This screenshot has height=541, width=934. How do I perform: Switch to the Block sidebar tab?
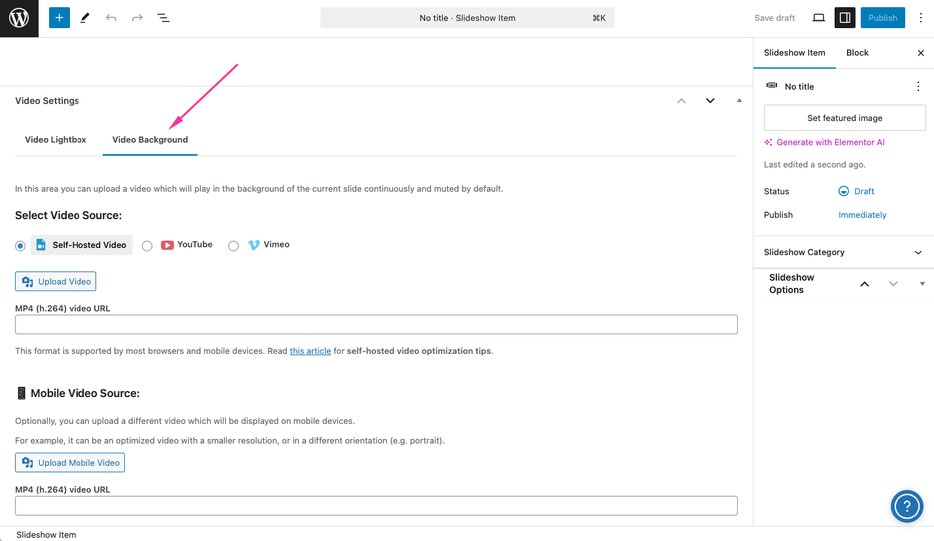(x=857, y=52)
